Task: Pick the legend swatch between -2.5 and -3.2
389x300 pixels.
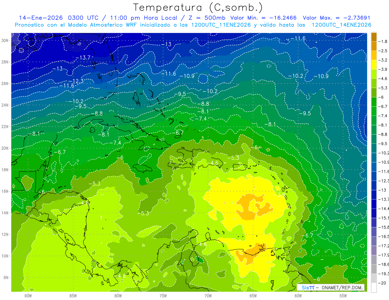Action: tap(374, 55)
